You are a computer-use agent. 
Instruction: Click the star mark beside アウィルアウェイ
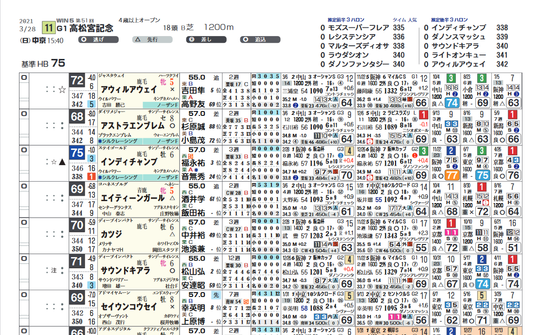click(62, 90)
